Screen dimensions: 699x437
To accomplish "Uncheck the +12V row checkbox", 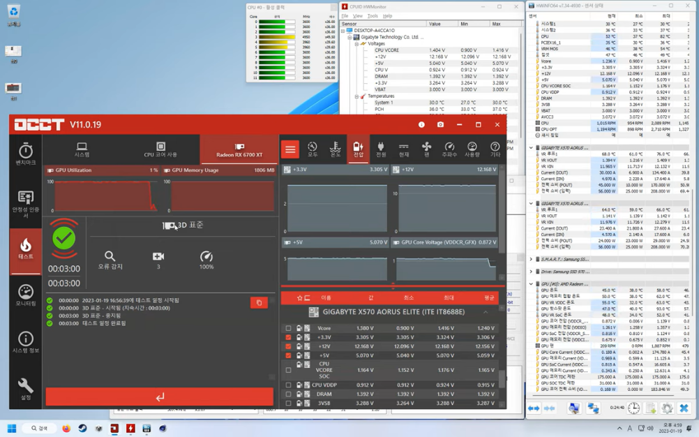I will tap(288, 346).
